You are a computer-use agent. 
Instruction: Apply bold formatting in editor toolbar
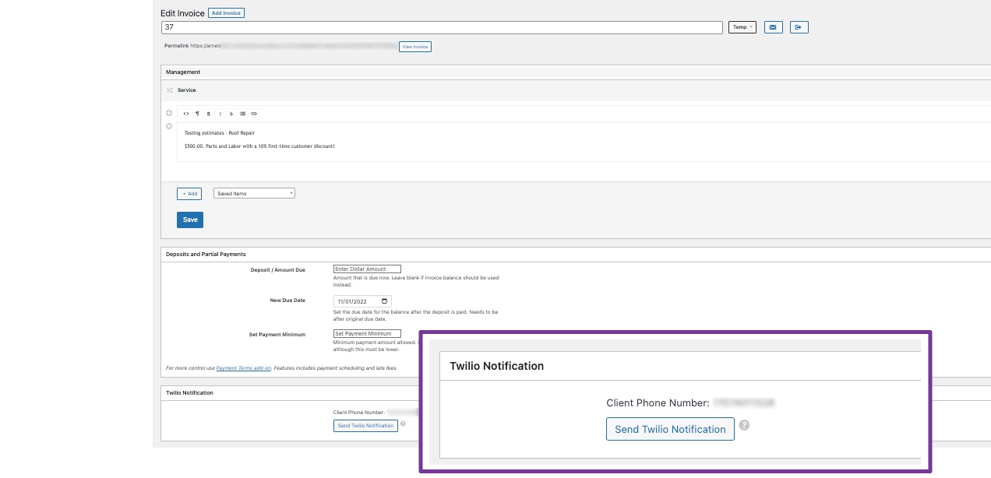[209, 114]
